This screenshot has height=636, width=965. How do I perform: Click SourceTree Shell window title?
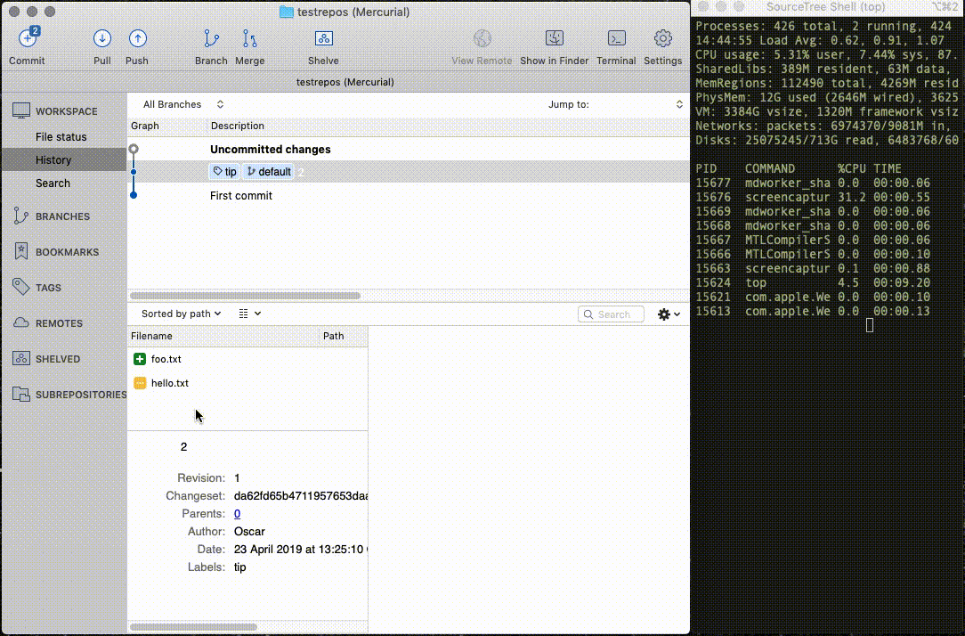point(825,7)
